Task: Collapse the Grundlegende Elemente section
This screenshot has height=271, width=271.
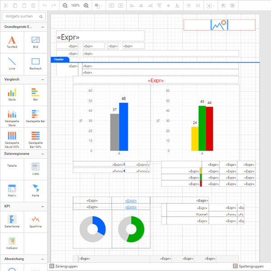Action: click(42, 27)
